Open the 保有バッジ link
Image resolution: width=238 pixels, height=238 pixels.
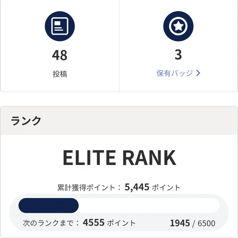point(175,73)
